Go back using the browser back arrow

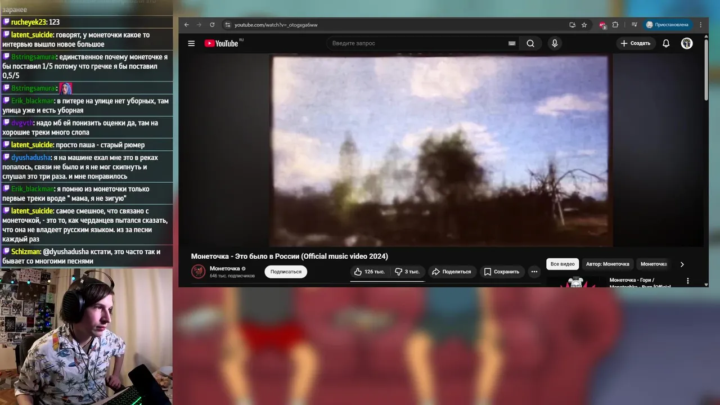click(187, 25)
